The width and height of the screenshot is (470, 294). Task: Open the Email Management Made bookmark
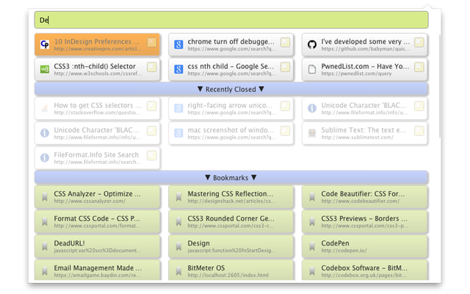coord(98,270)
